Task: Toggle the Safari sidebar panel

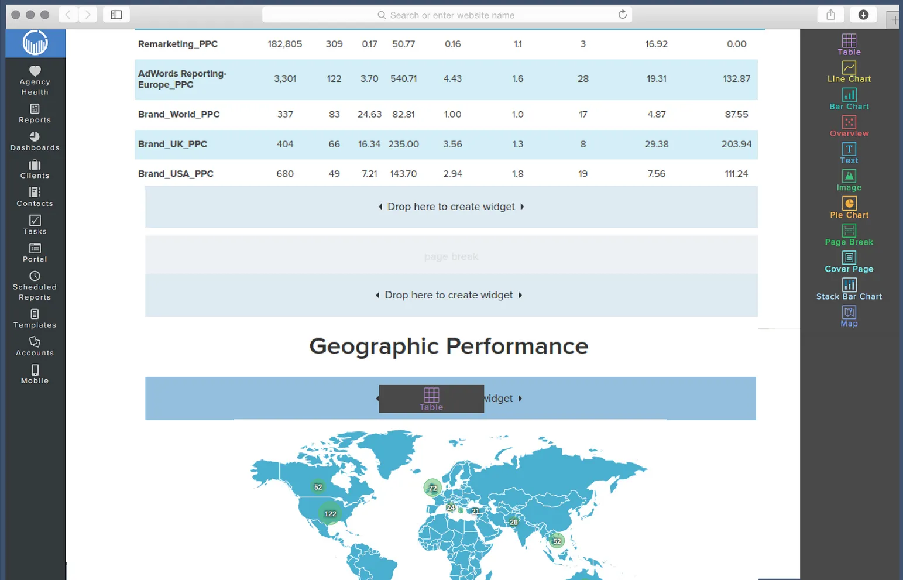Action: 116,15
